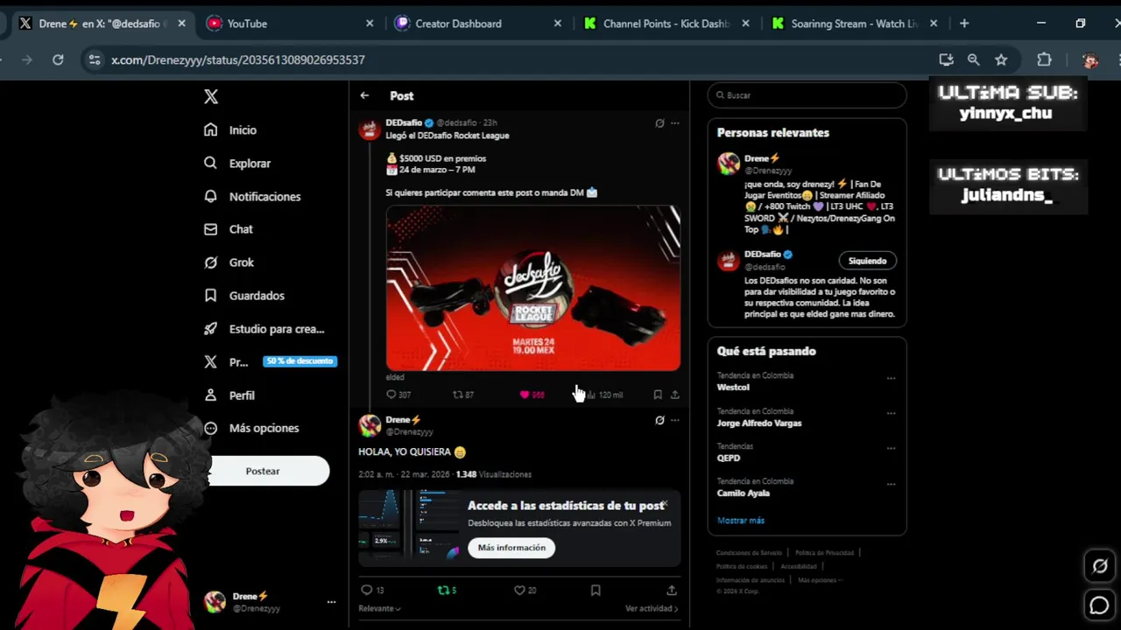Click Más información button

(x=511, y=548)
